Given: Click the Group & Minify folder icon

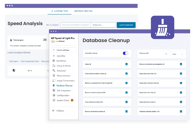Looking at the screenshot, I should [54, 66].
